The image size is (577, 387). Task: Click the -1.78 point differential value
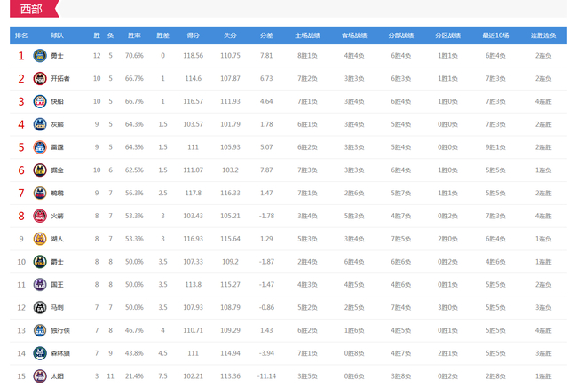coord(266,216)
